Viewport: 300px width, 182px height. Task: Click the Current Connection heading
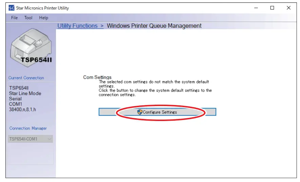tap(26, 78)
